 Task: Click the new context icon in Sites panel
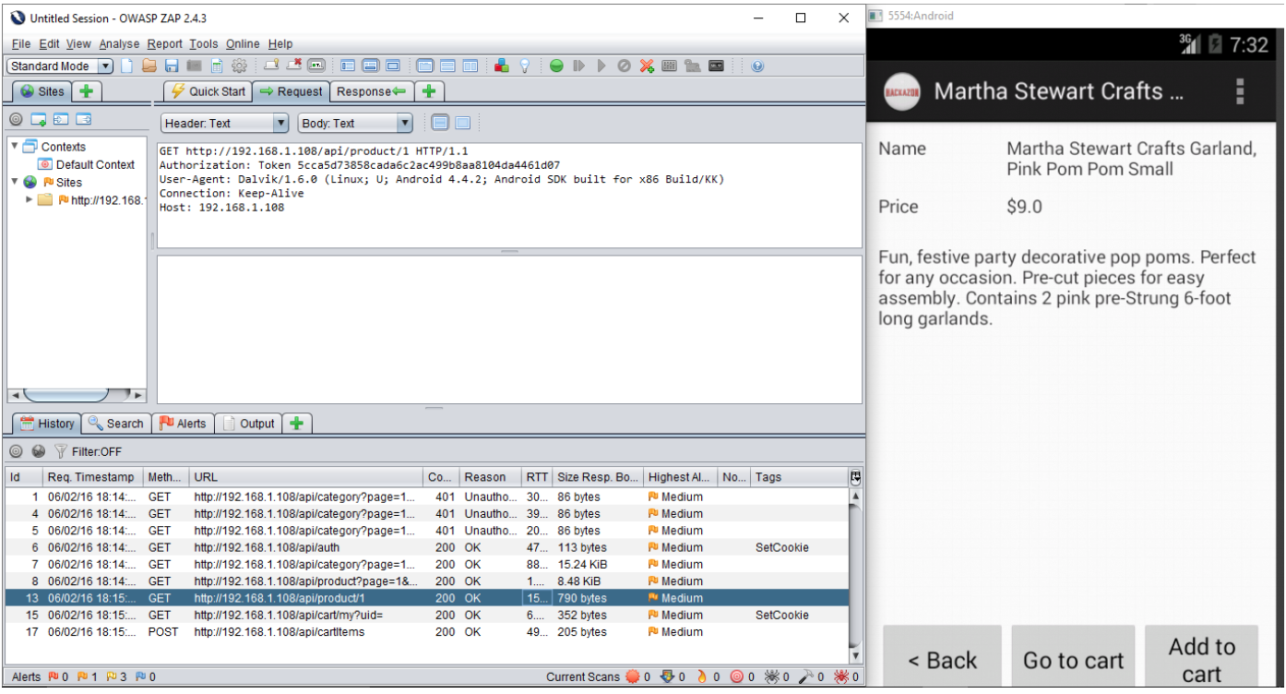[x=39, y=120]
